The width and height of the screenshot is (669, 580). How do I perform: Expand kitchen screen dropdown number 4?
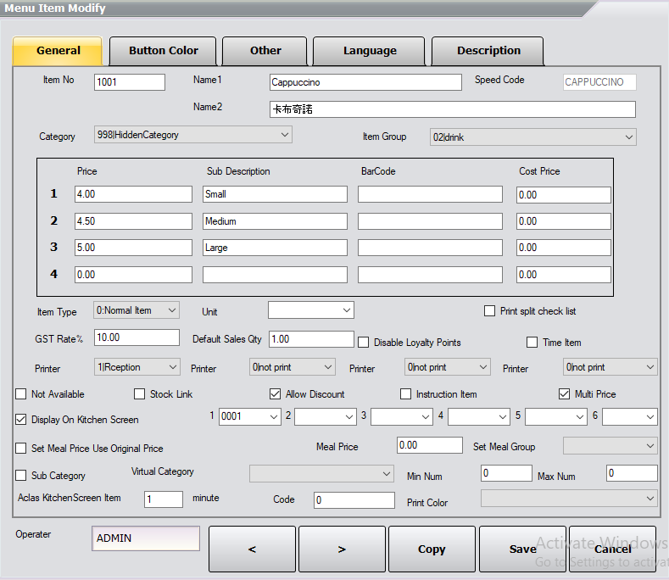479,416
